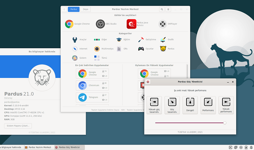Click Sistem Raporu Çıkart button
The height and width of the screenshot is (150, 254).
point(18,126)
